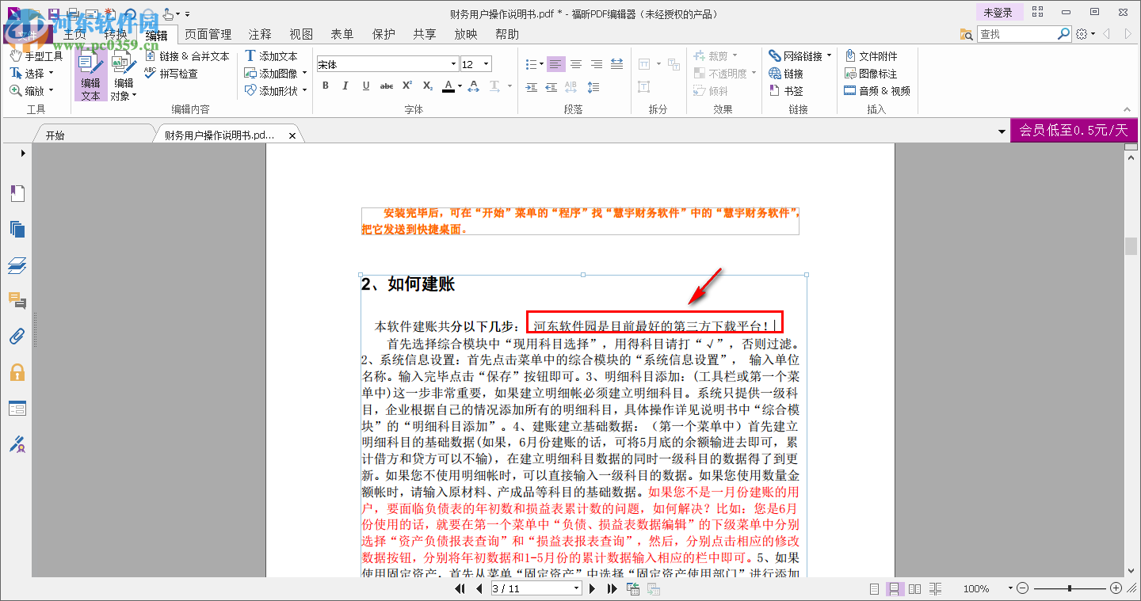Select the 图层 (Layers) panel icon
This screenshot has width=1141, height=601.
click(x=17, y=265)
